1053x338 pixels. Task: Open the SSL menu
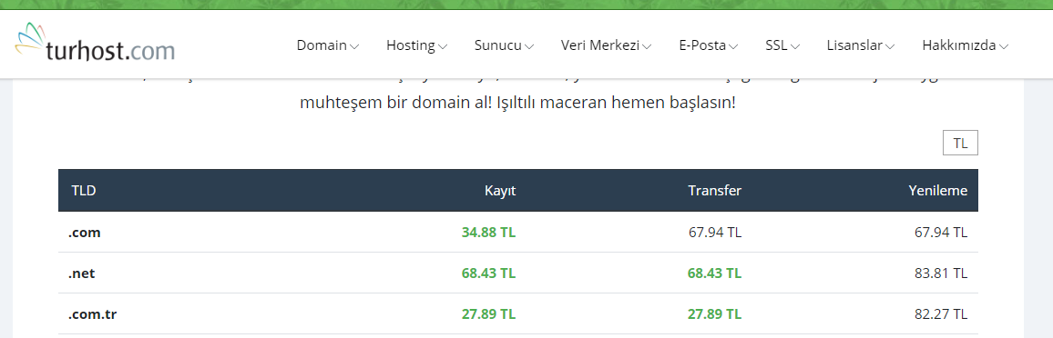tap(782, 45)
